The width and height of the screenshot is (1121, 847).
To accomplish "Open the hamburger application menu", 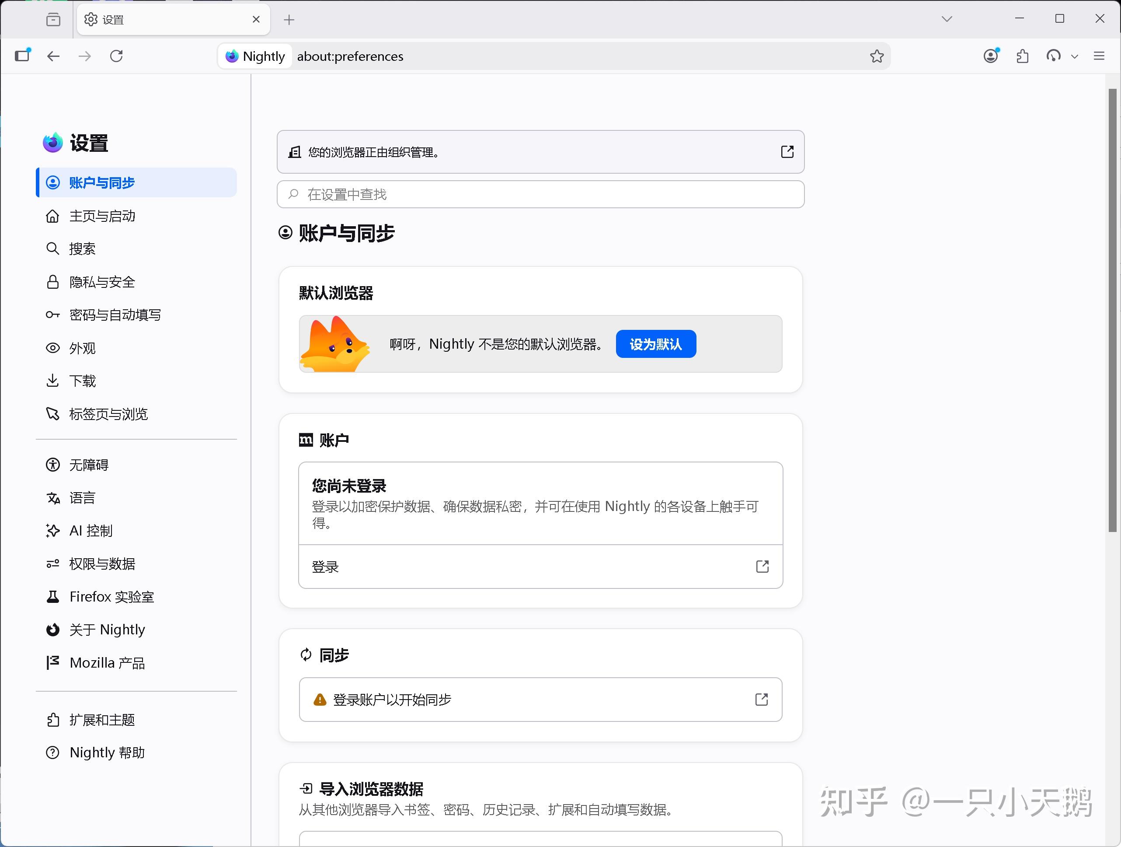I will pyautogui.click(x=1099, y=56).
